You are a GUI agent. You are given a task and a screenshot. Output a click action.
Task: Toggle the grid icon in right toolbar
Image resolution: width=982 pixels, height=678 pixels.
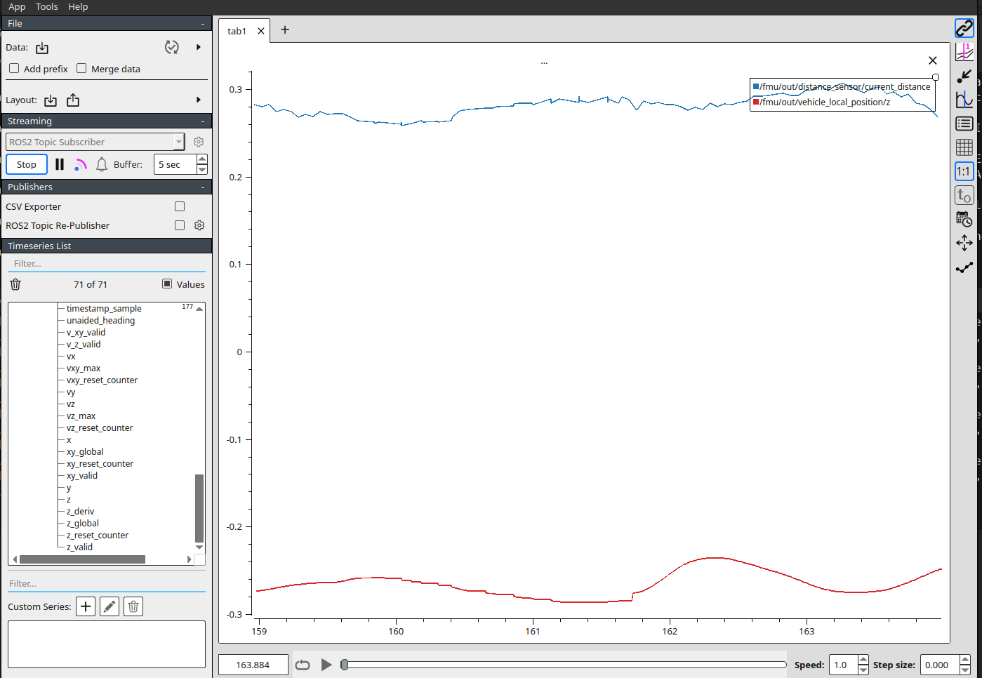pyautogui.click(x=964, y=147)
